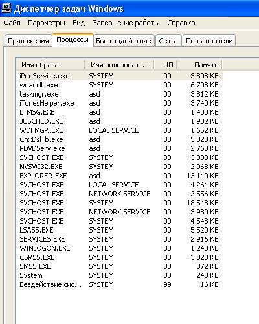
Task: Select the EXPLORER.EXE process
Action: tap(119, 176)
